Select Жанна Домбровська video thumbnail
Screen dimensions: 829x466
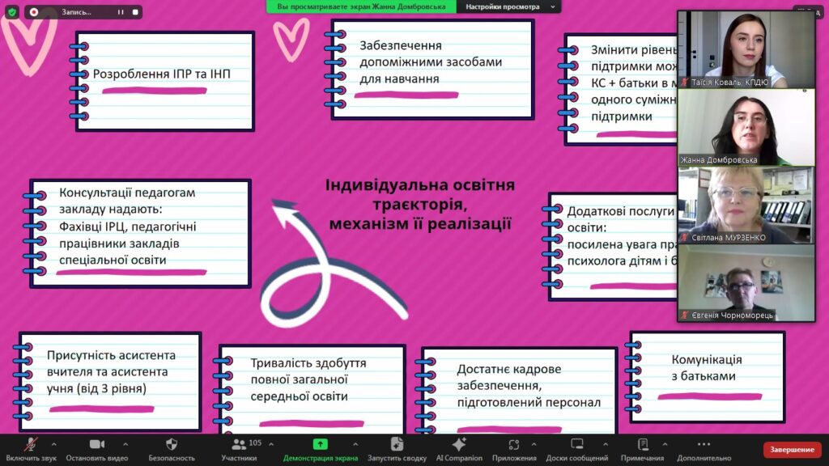tap(746, 127)
